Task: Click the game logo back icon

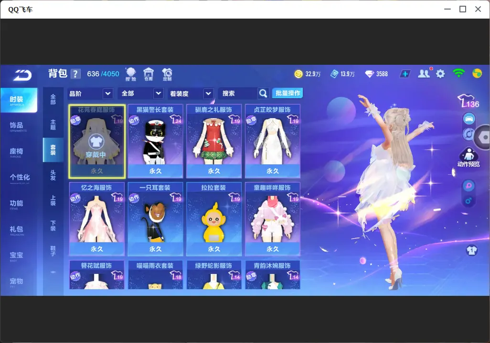Action: pyautogui.click(x=22, y=75)
